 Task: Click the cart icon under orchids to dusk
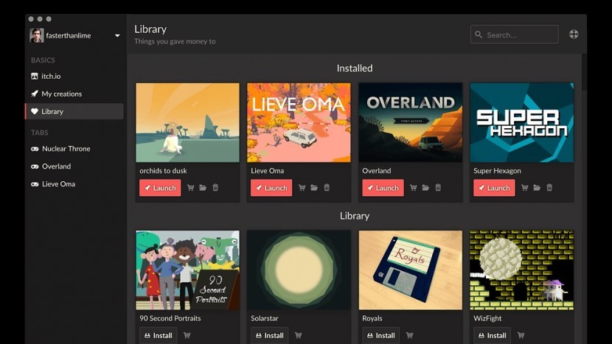[190, 188]
